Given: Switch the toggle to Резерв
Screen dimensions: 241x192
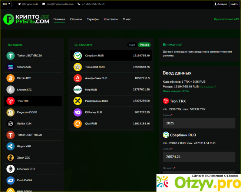Looking at the screenshot, I should click(x=144, y=45).
